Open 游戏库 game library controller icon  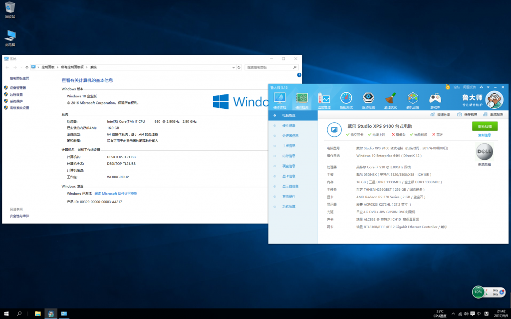pyautogui.click(x=435, y=100)
